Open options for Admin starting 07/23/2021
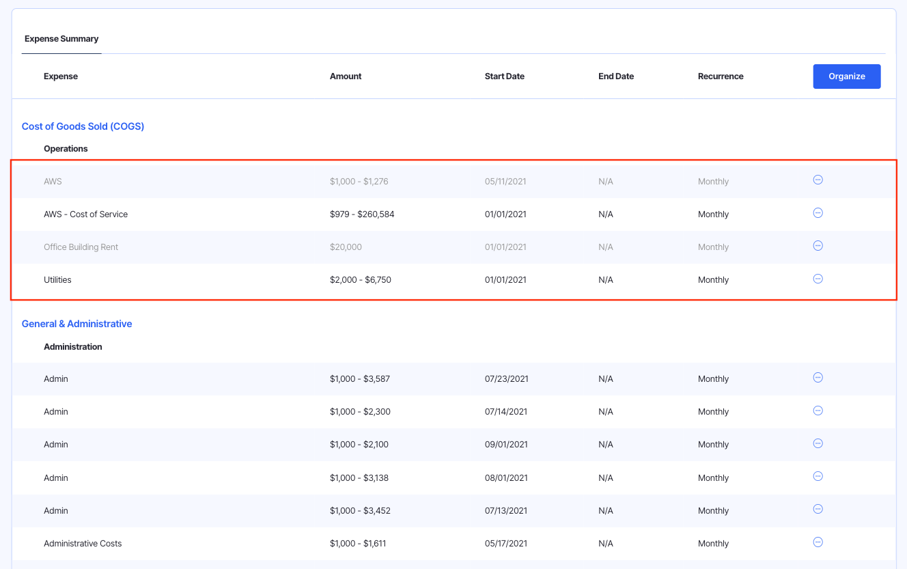The width and height of the screenshot is (907, 569). pos(818,378)
